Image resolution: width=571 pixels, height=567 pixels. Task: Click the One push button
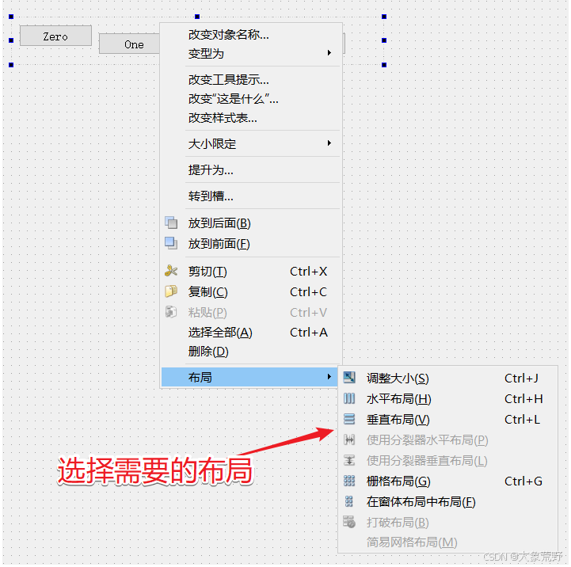130,44
